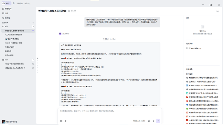223x125 pixels.
Task: Click the history icon next to model selector
Action: click(149, 121)
